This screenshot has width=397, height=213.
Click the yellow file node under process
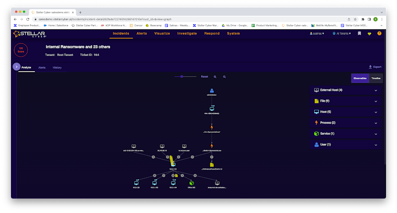pos(212,165)
